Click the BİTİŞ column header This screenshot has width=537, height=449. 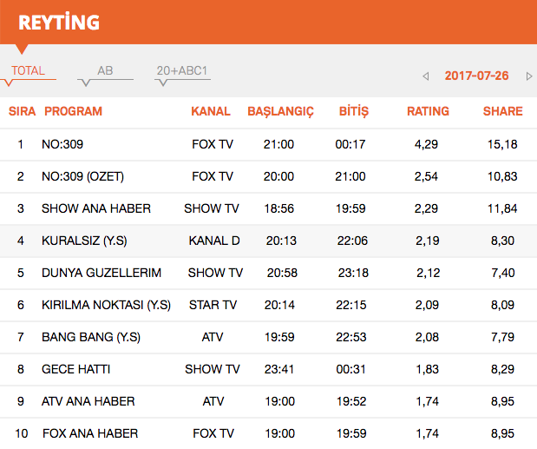click(x=353, y=111)
